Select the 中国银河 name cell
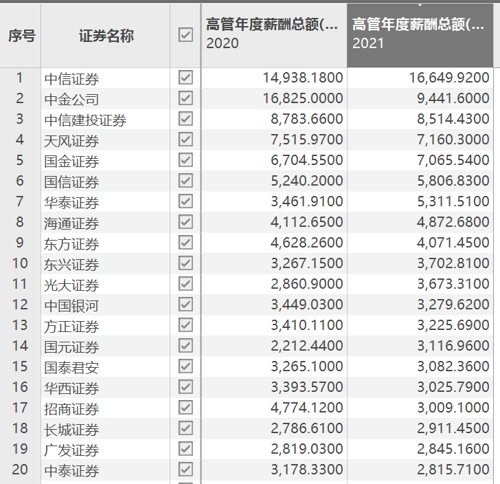 tap(105, 305)
